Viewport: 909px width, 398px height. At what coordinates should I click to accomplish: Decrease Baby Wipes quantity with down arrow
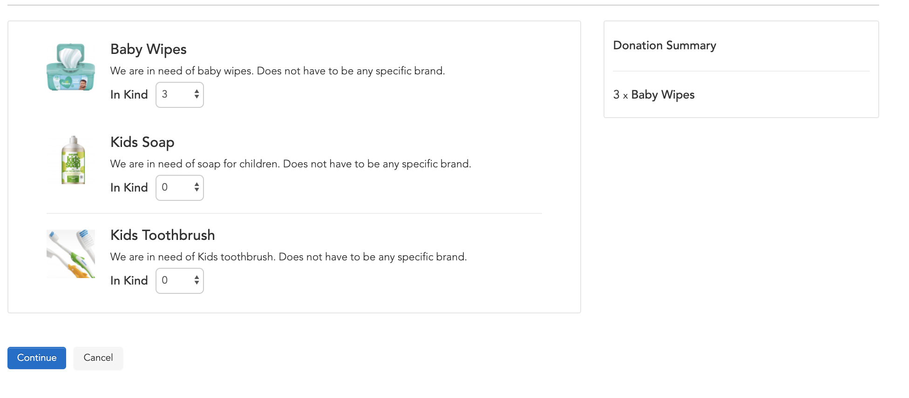tap(197, 97)
